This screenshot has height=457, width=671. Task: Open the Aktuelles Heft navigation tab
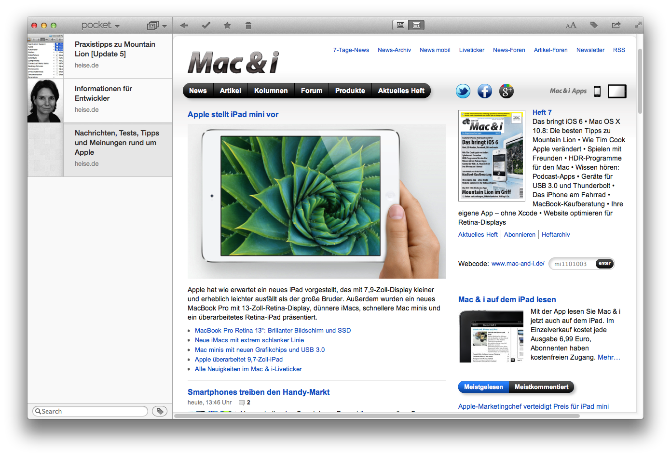pos(401,91)
